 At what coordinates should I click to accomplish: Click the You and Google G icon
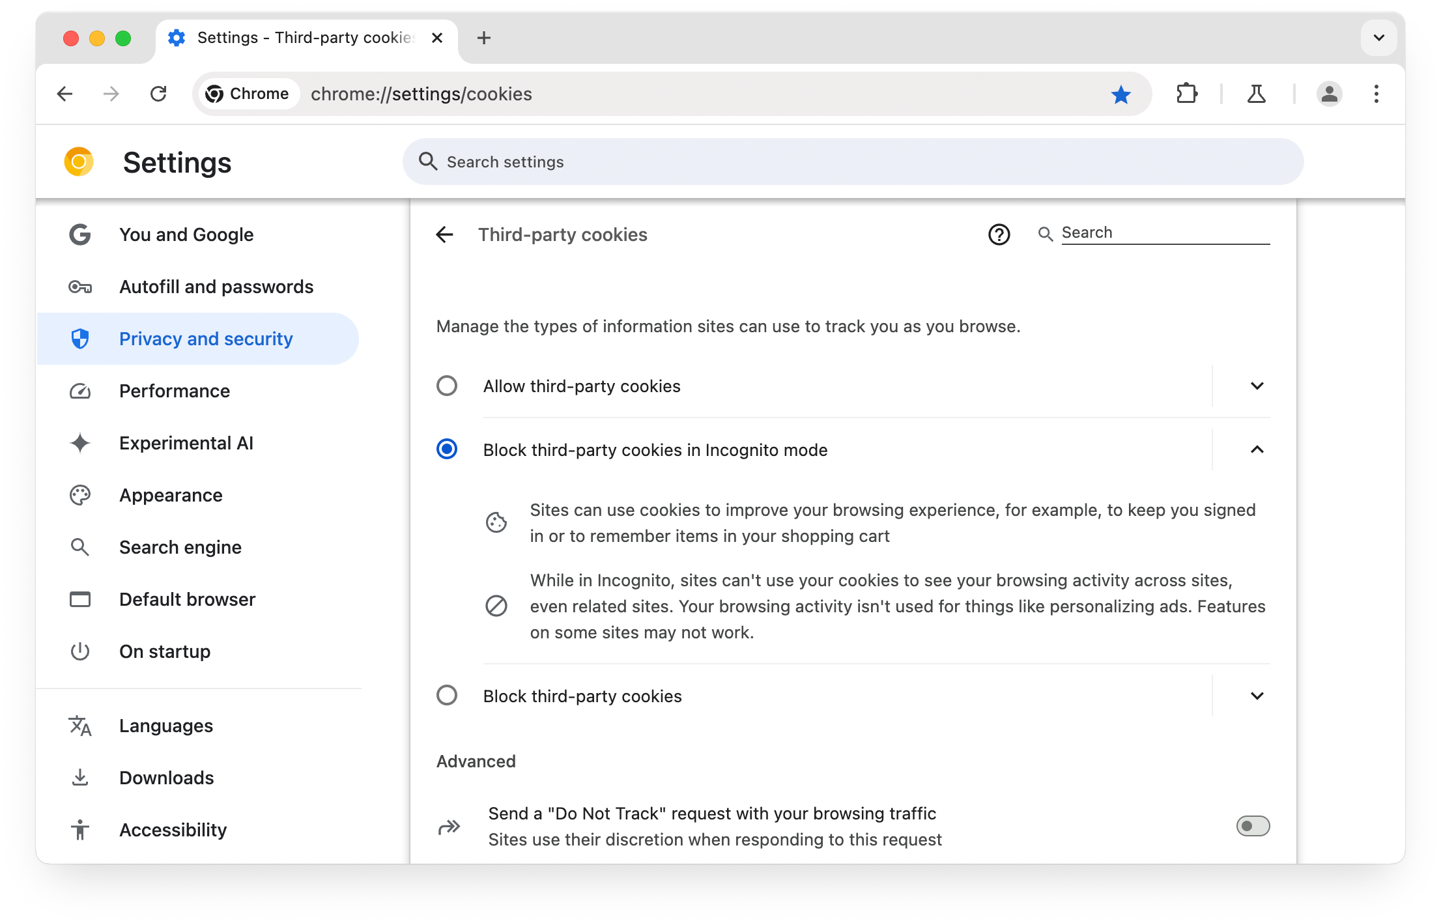pyautogui.click(x=80, y=234)
